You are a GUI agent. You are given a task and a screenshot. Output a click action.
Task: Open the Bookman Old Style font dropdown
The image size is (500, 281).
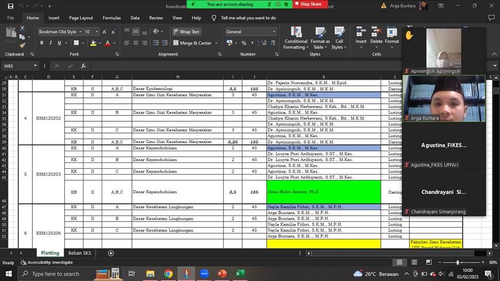[x=79, y=32]
